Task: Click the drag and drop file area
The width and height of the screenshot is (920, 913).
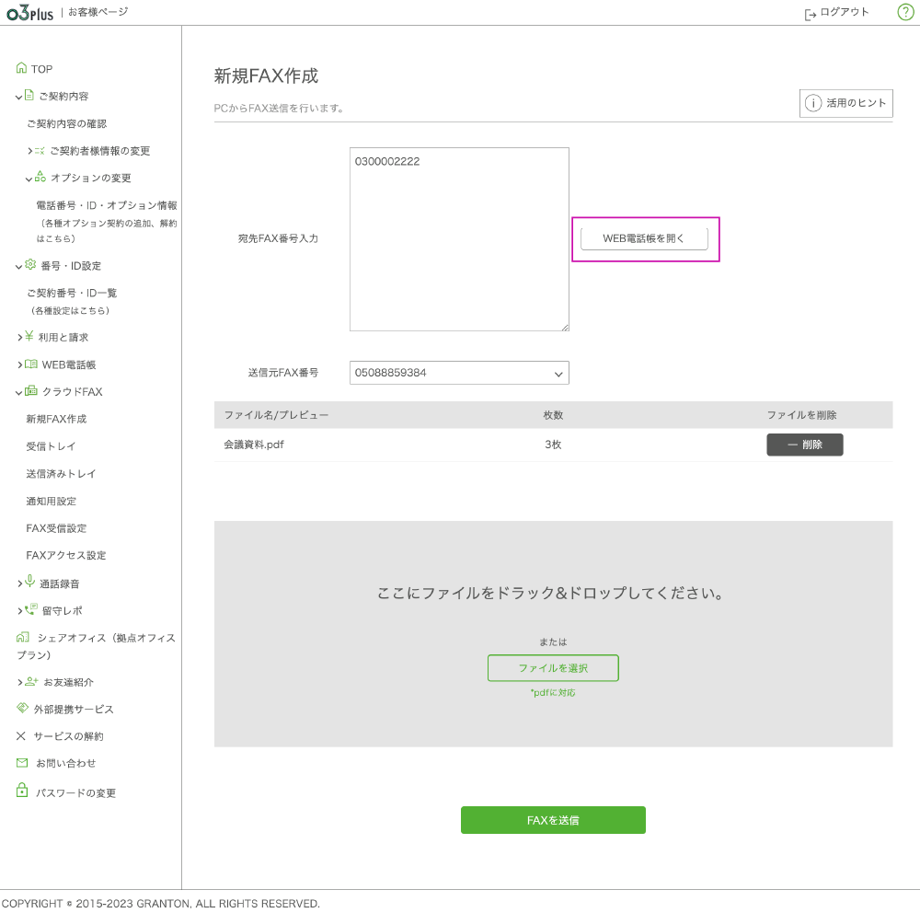Action: pyautogui.click(x=553, y=633)
